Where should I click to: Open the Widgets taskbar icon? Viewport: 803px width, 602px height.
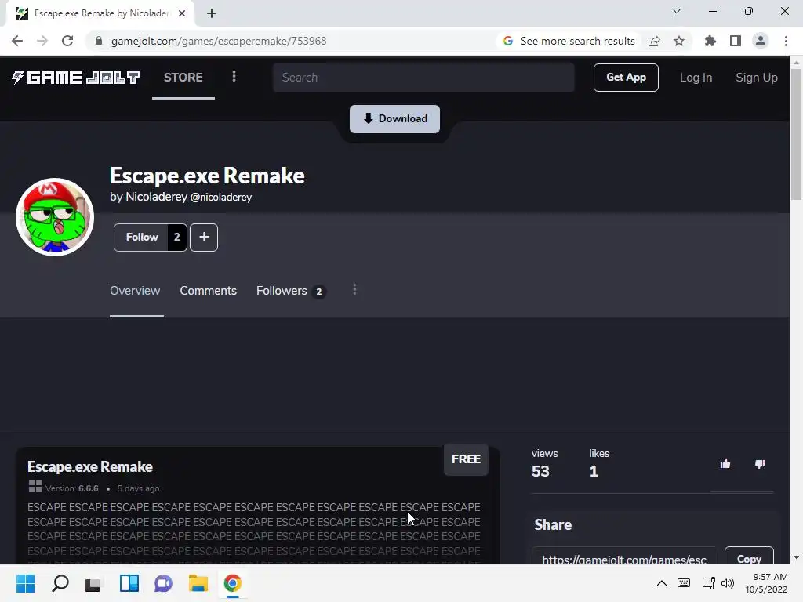pyautogui.click(x=129, y=583)
